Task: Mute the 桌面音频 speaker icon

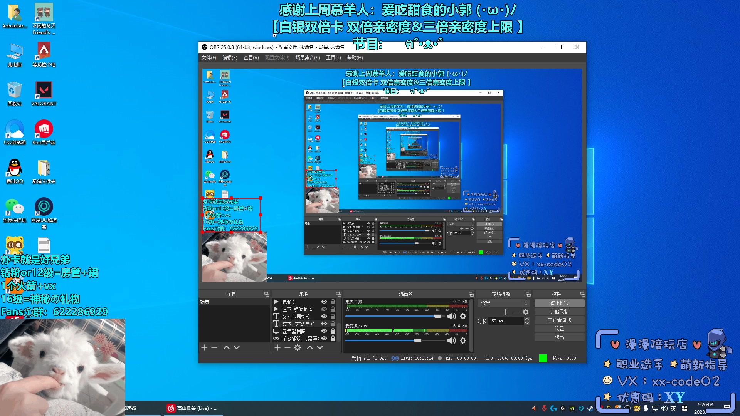Action: pos(451,316)
